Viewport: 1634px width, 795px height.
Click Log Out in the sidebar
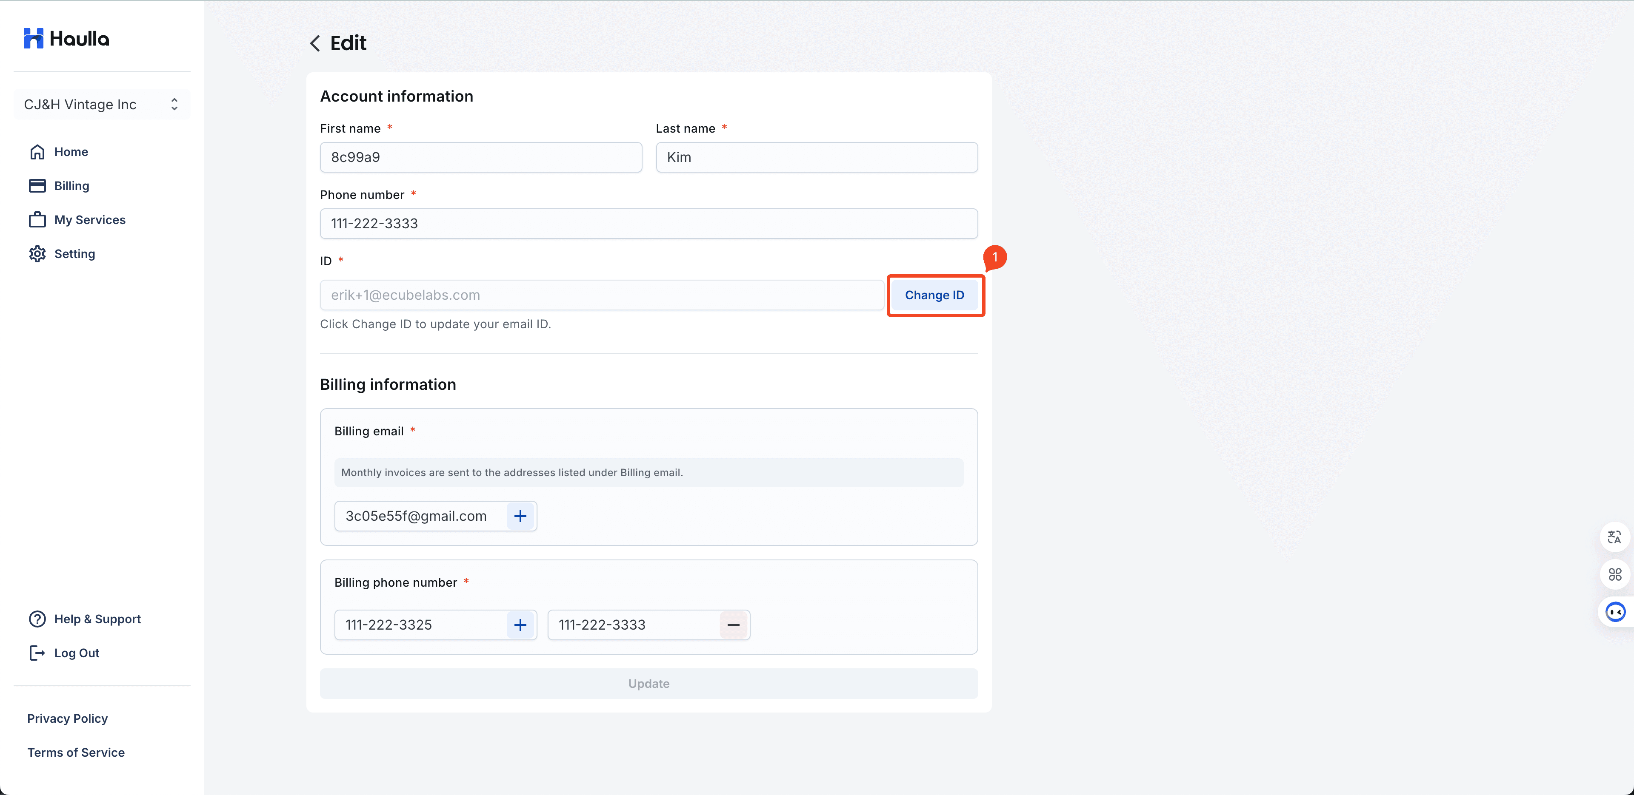[x=76, y=653]
